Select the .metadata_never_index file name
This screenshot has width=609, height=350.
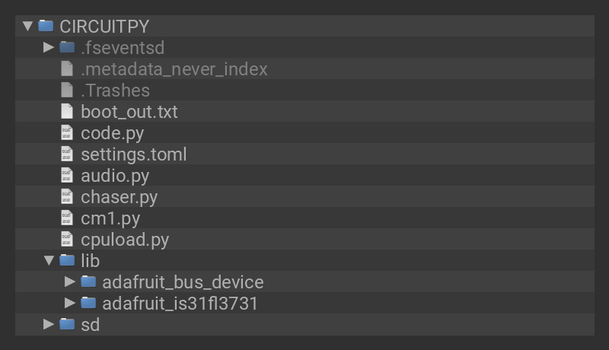click(x=174, y=69)
